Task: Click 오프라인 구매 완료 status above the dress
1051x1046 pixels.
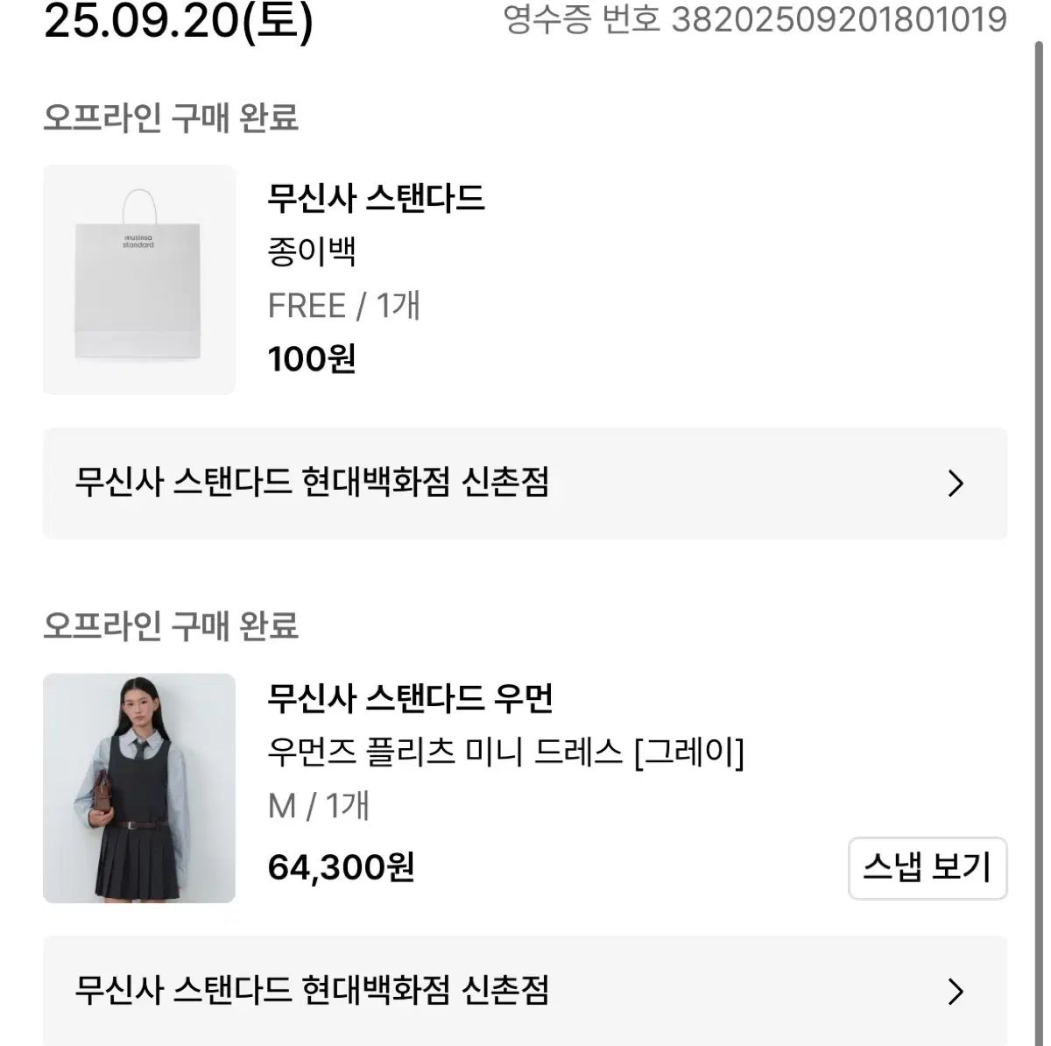Action: pyautogui.click(x=171, y=625)
